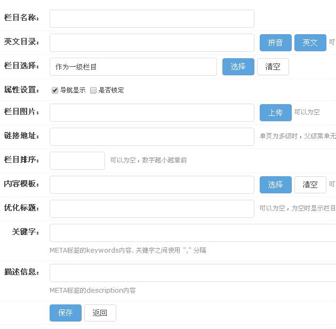This screenshot has width=336, height=329.
Task: Click 选择 button beside 内容模板
Action: tap(275, 185)
